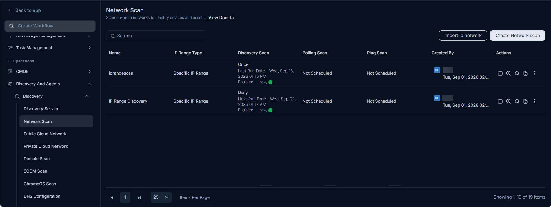Click zoom-in magnifier icon for IP Range Discovery

tap(508, 101)
